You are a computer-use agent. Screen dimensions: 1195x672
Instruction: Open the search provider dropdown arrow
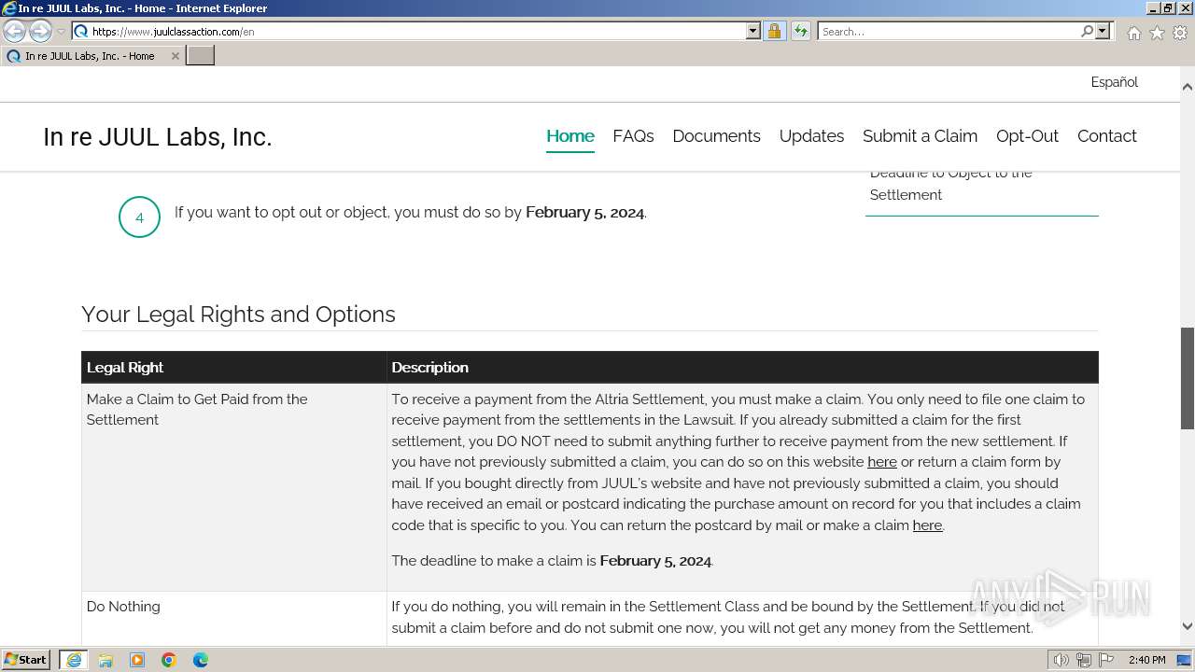[x=1103, y=31]
